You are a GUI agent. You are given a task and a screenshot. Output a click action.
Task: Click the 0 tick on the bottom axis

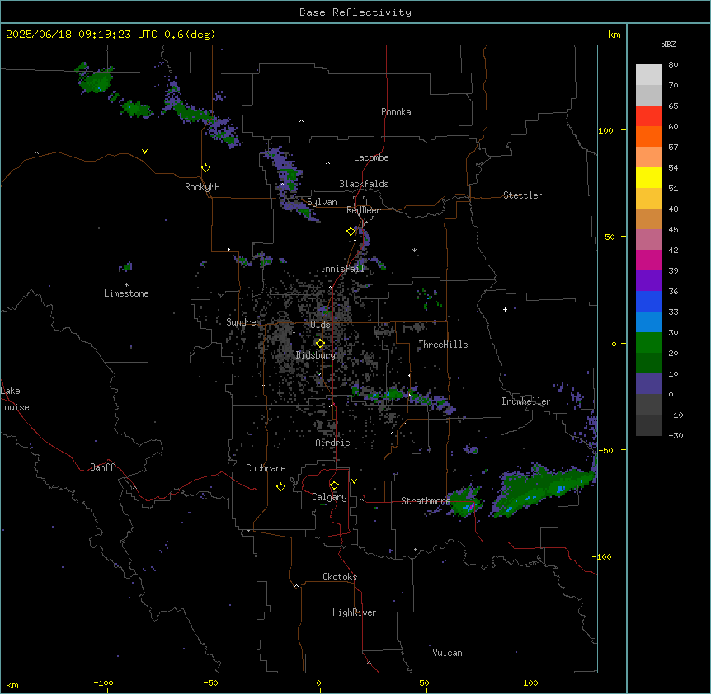pos(318,682)
